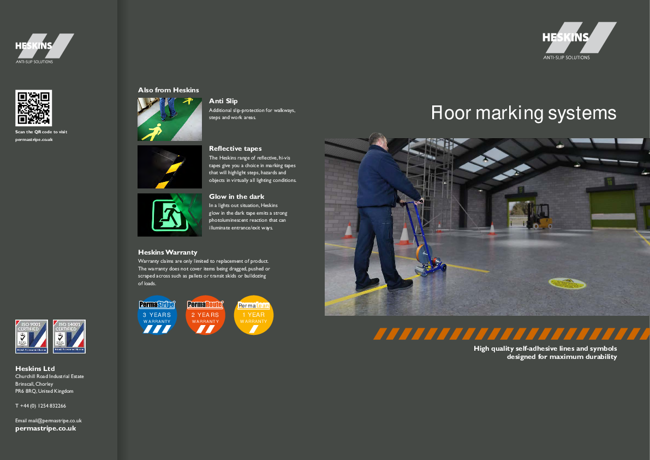Screen dimensions: 650x460
Task: Click the QR code image
Action: (34, 108)
